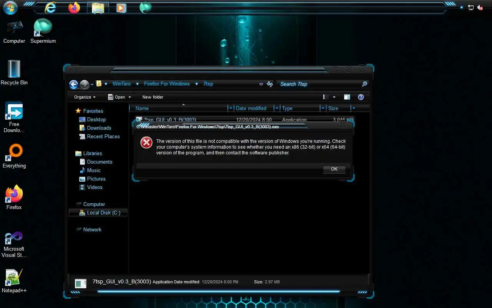492x308 pixels.
Task: Click the search magnifier icon
Action: click(364, 84)
